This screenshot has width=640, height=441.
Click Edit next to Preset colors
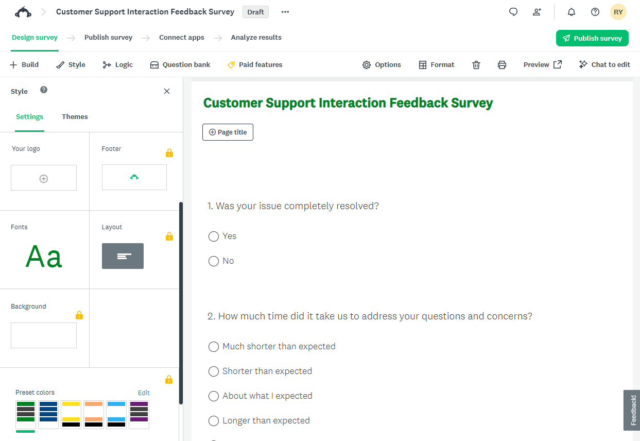coord(144,393)
